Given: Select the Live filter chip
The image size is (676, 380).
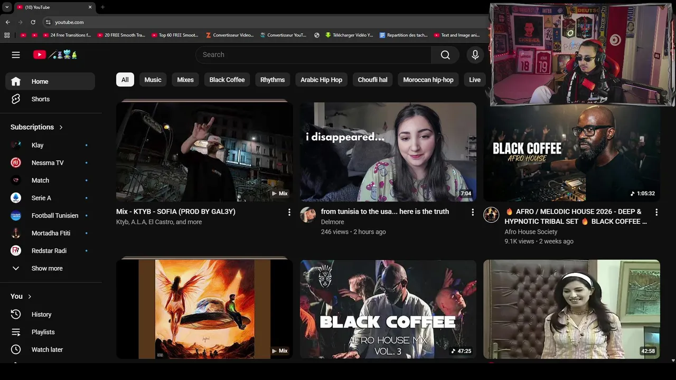Looking at the screenshot, I should coord(475,80).
